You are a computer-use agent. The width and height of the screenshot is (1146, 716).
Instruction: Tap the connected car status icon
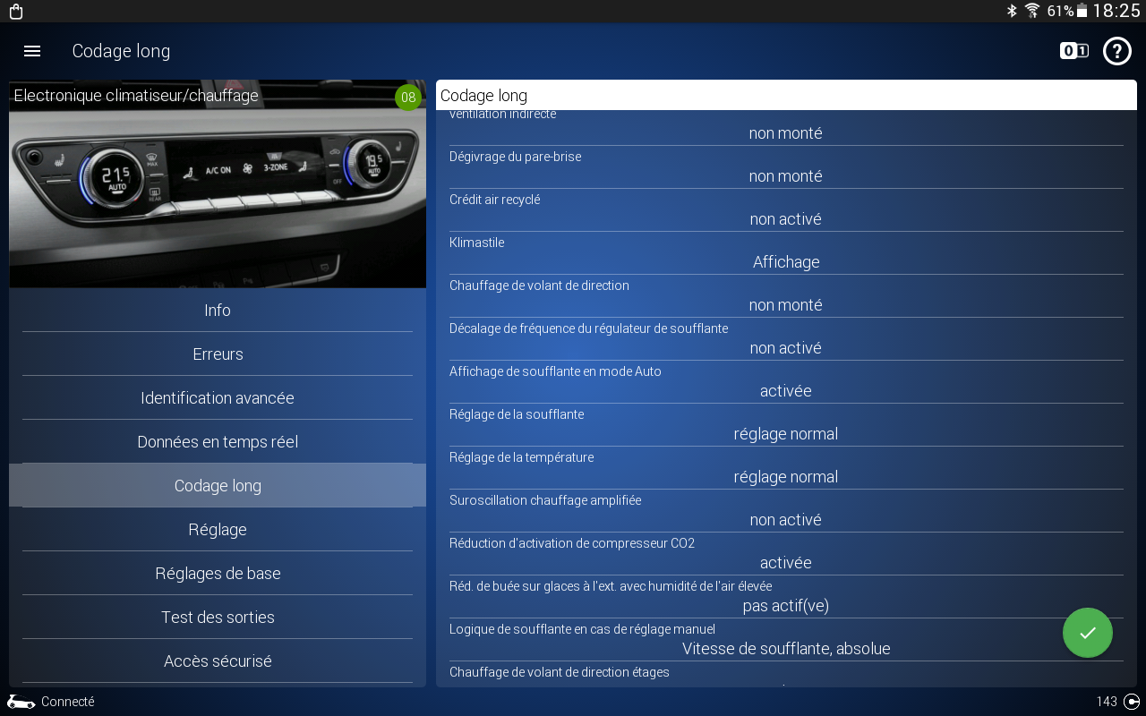[x=21, y=702]
